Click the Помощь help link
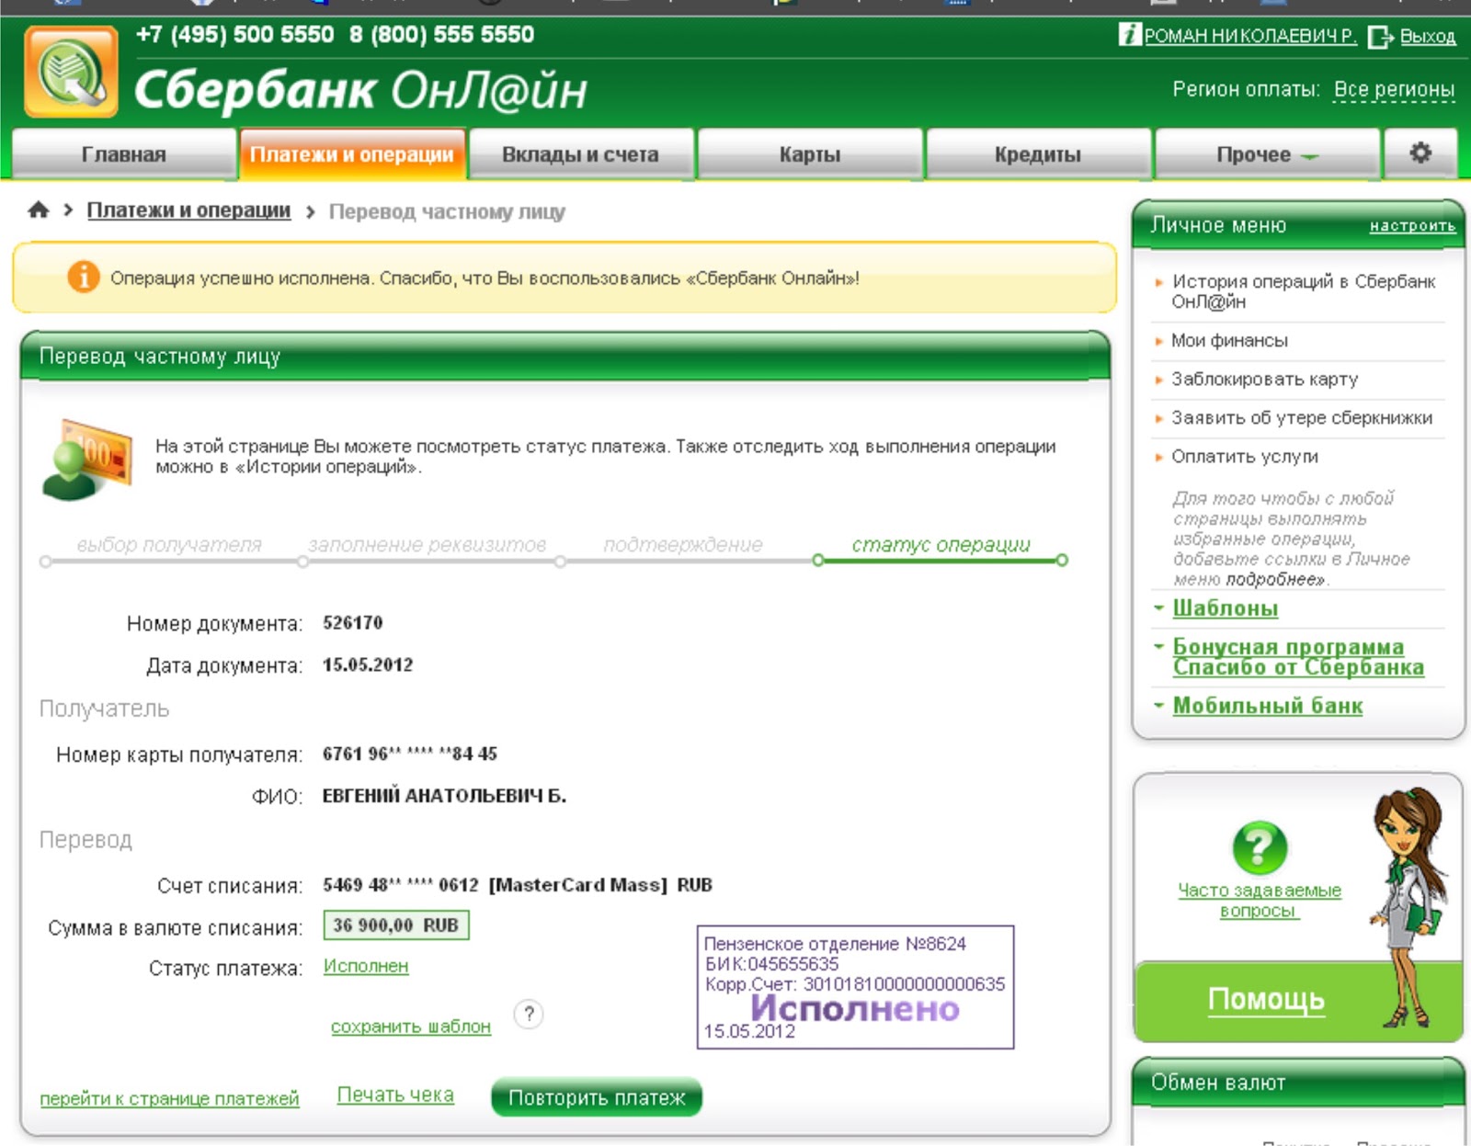The image size is (1471, 1146). click(x=1266, y=999)
